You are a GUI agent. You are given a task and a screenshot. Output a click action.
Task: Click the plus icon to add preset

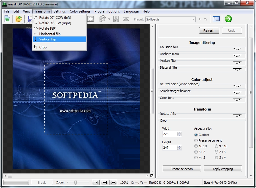pos(199,19)
